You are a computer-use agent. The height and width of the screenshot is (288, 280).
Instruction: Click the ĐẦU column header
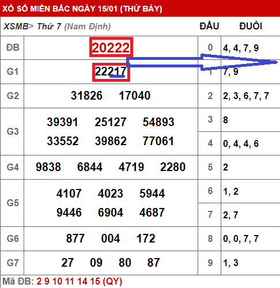pos(209,26)
